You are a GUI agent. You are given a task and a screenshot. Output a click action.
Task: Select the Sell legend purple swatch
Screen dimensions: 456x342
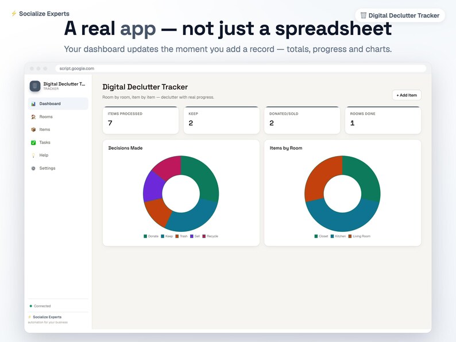pyautogui.click(x=192, y=236)
